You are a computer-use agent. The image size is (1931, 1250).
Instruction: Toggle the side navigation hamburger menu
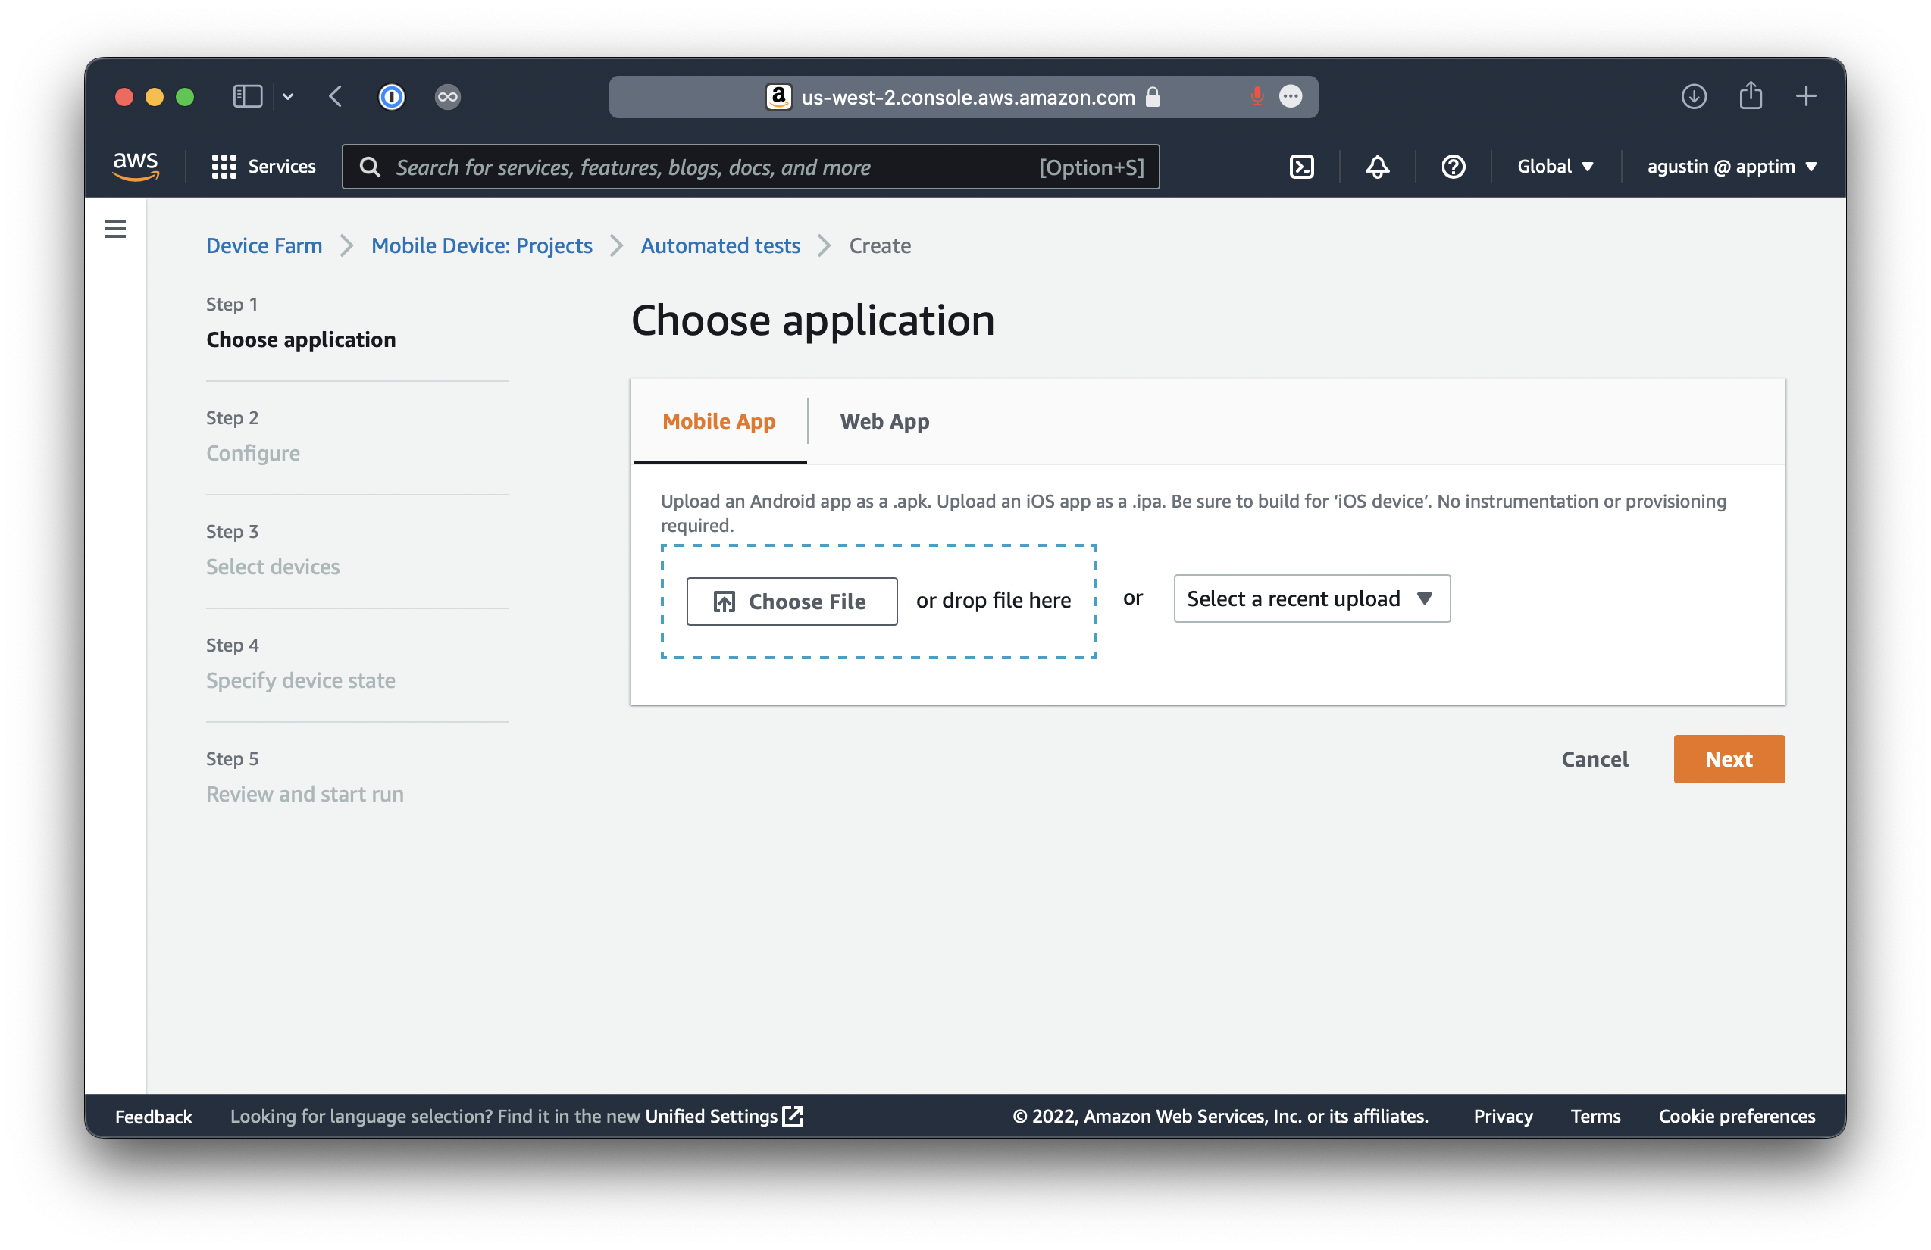115,229
